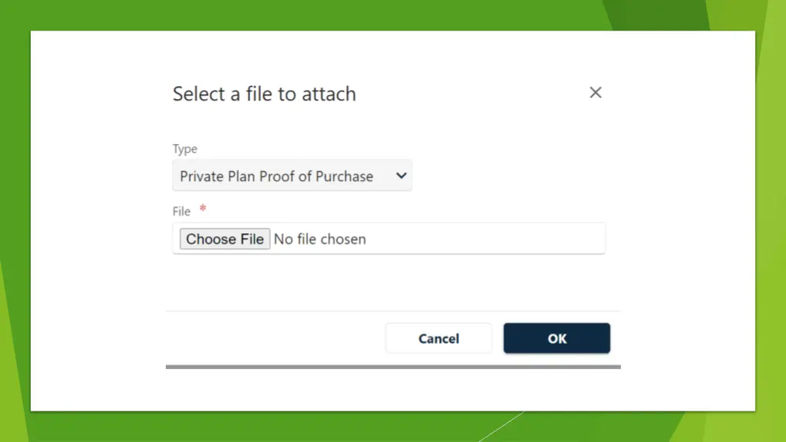The width and height of the screenshot is (786, 442).
Task: Click the light green strip at right edge
Action: tap(771, 230)
